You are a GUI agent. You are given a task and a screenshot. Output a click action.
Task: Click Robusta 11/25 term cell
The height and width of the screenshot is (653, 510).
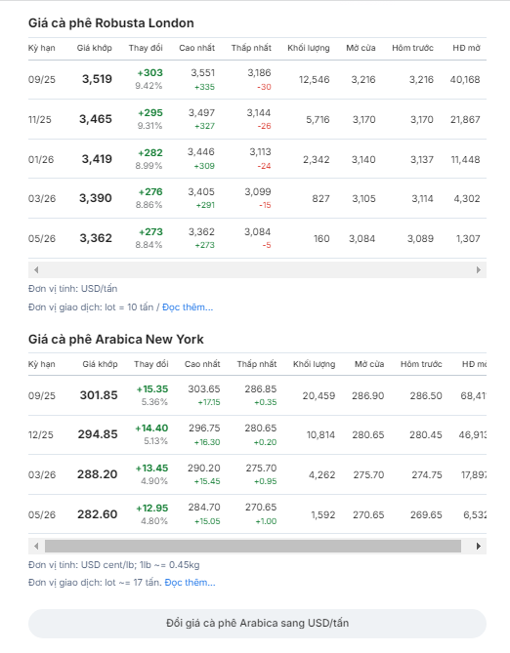click(x=40, y=119)
